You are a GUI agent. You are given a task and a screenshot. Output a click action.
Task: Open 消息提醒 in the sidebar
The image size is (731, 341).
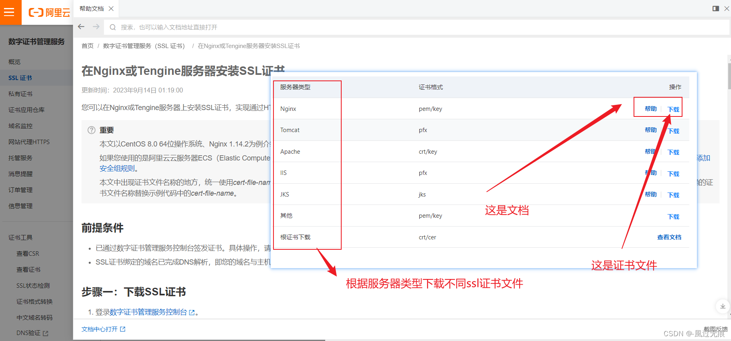20,174
